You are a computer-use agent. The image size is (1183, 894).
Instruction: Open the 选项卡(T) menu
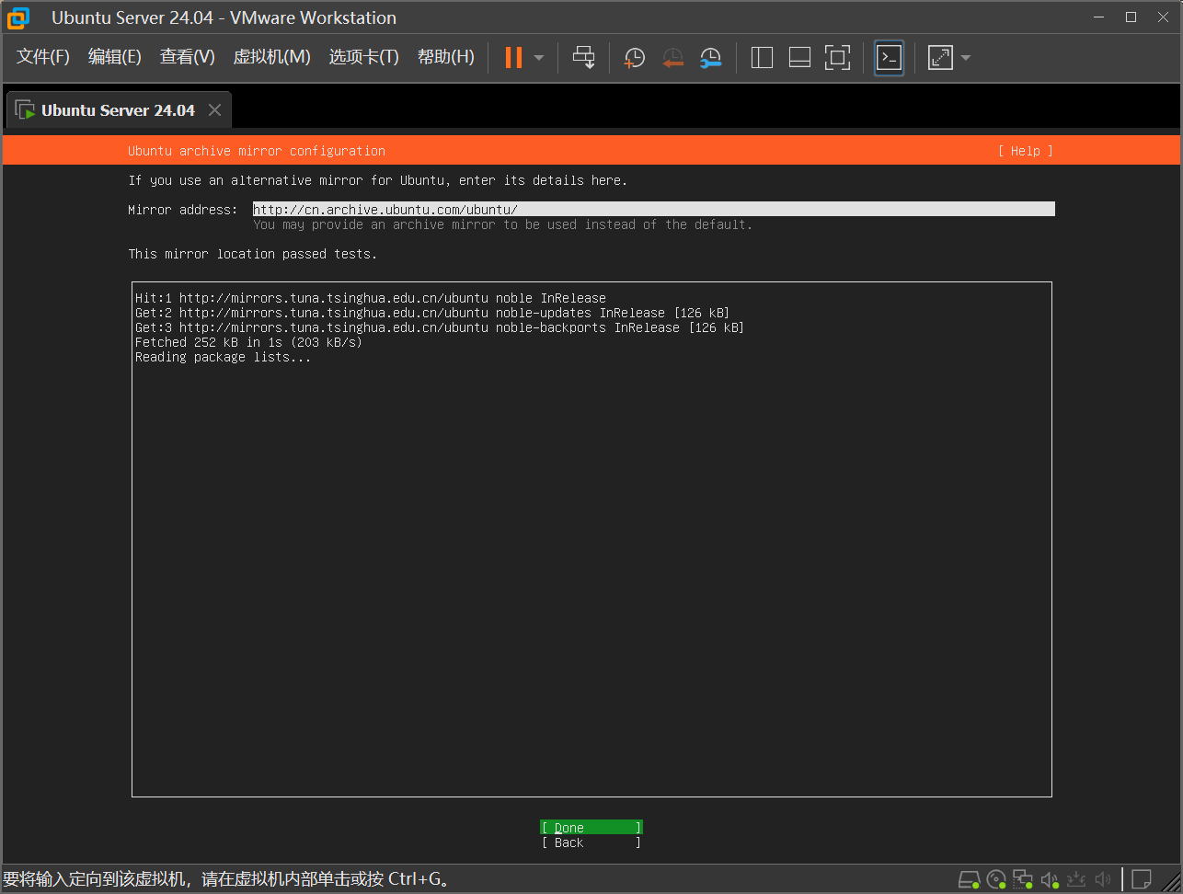(363, 57)
